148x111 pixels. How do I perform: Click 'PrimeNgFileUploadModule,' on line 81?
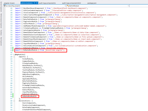pyautogui.click(x=34, y=85)
